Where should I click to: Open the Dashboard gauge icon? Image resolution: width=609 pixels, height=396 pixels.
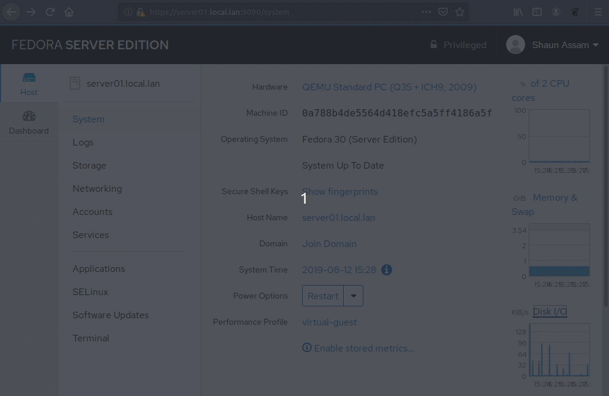29,116
